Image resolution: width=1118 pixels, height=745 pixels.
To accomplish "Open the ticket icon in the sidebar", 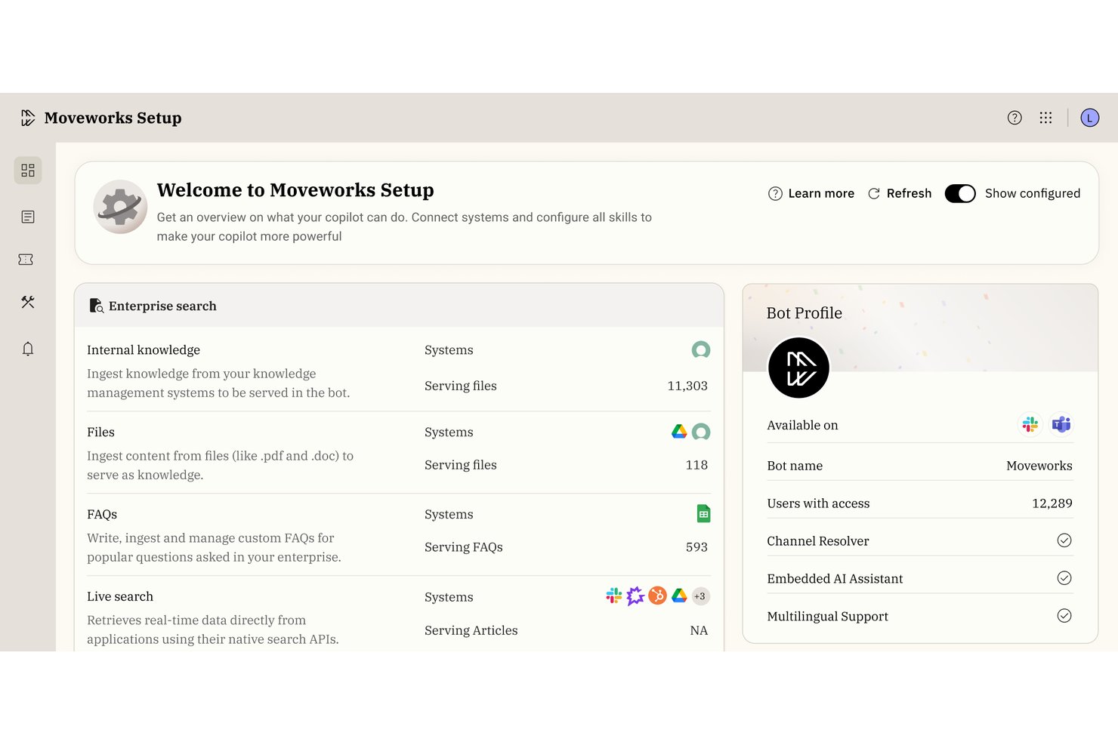I will [26, 260].
